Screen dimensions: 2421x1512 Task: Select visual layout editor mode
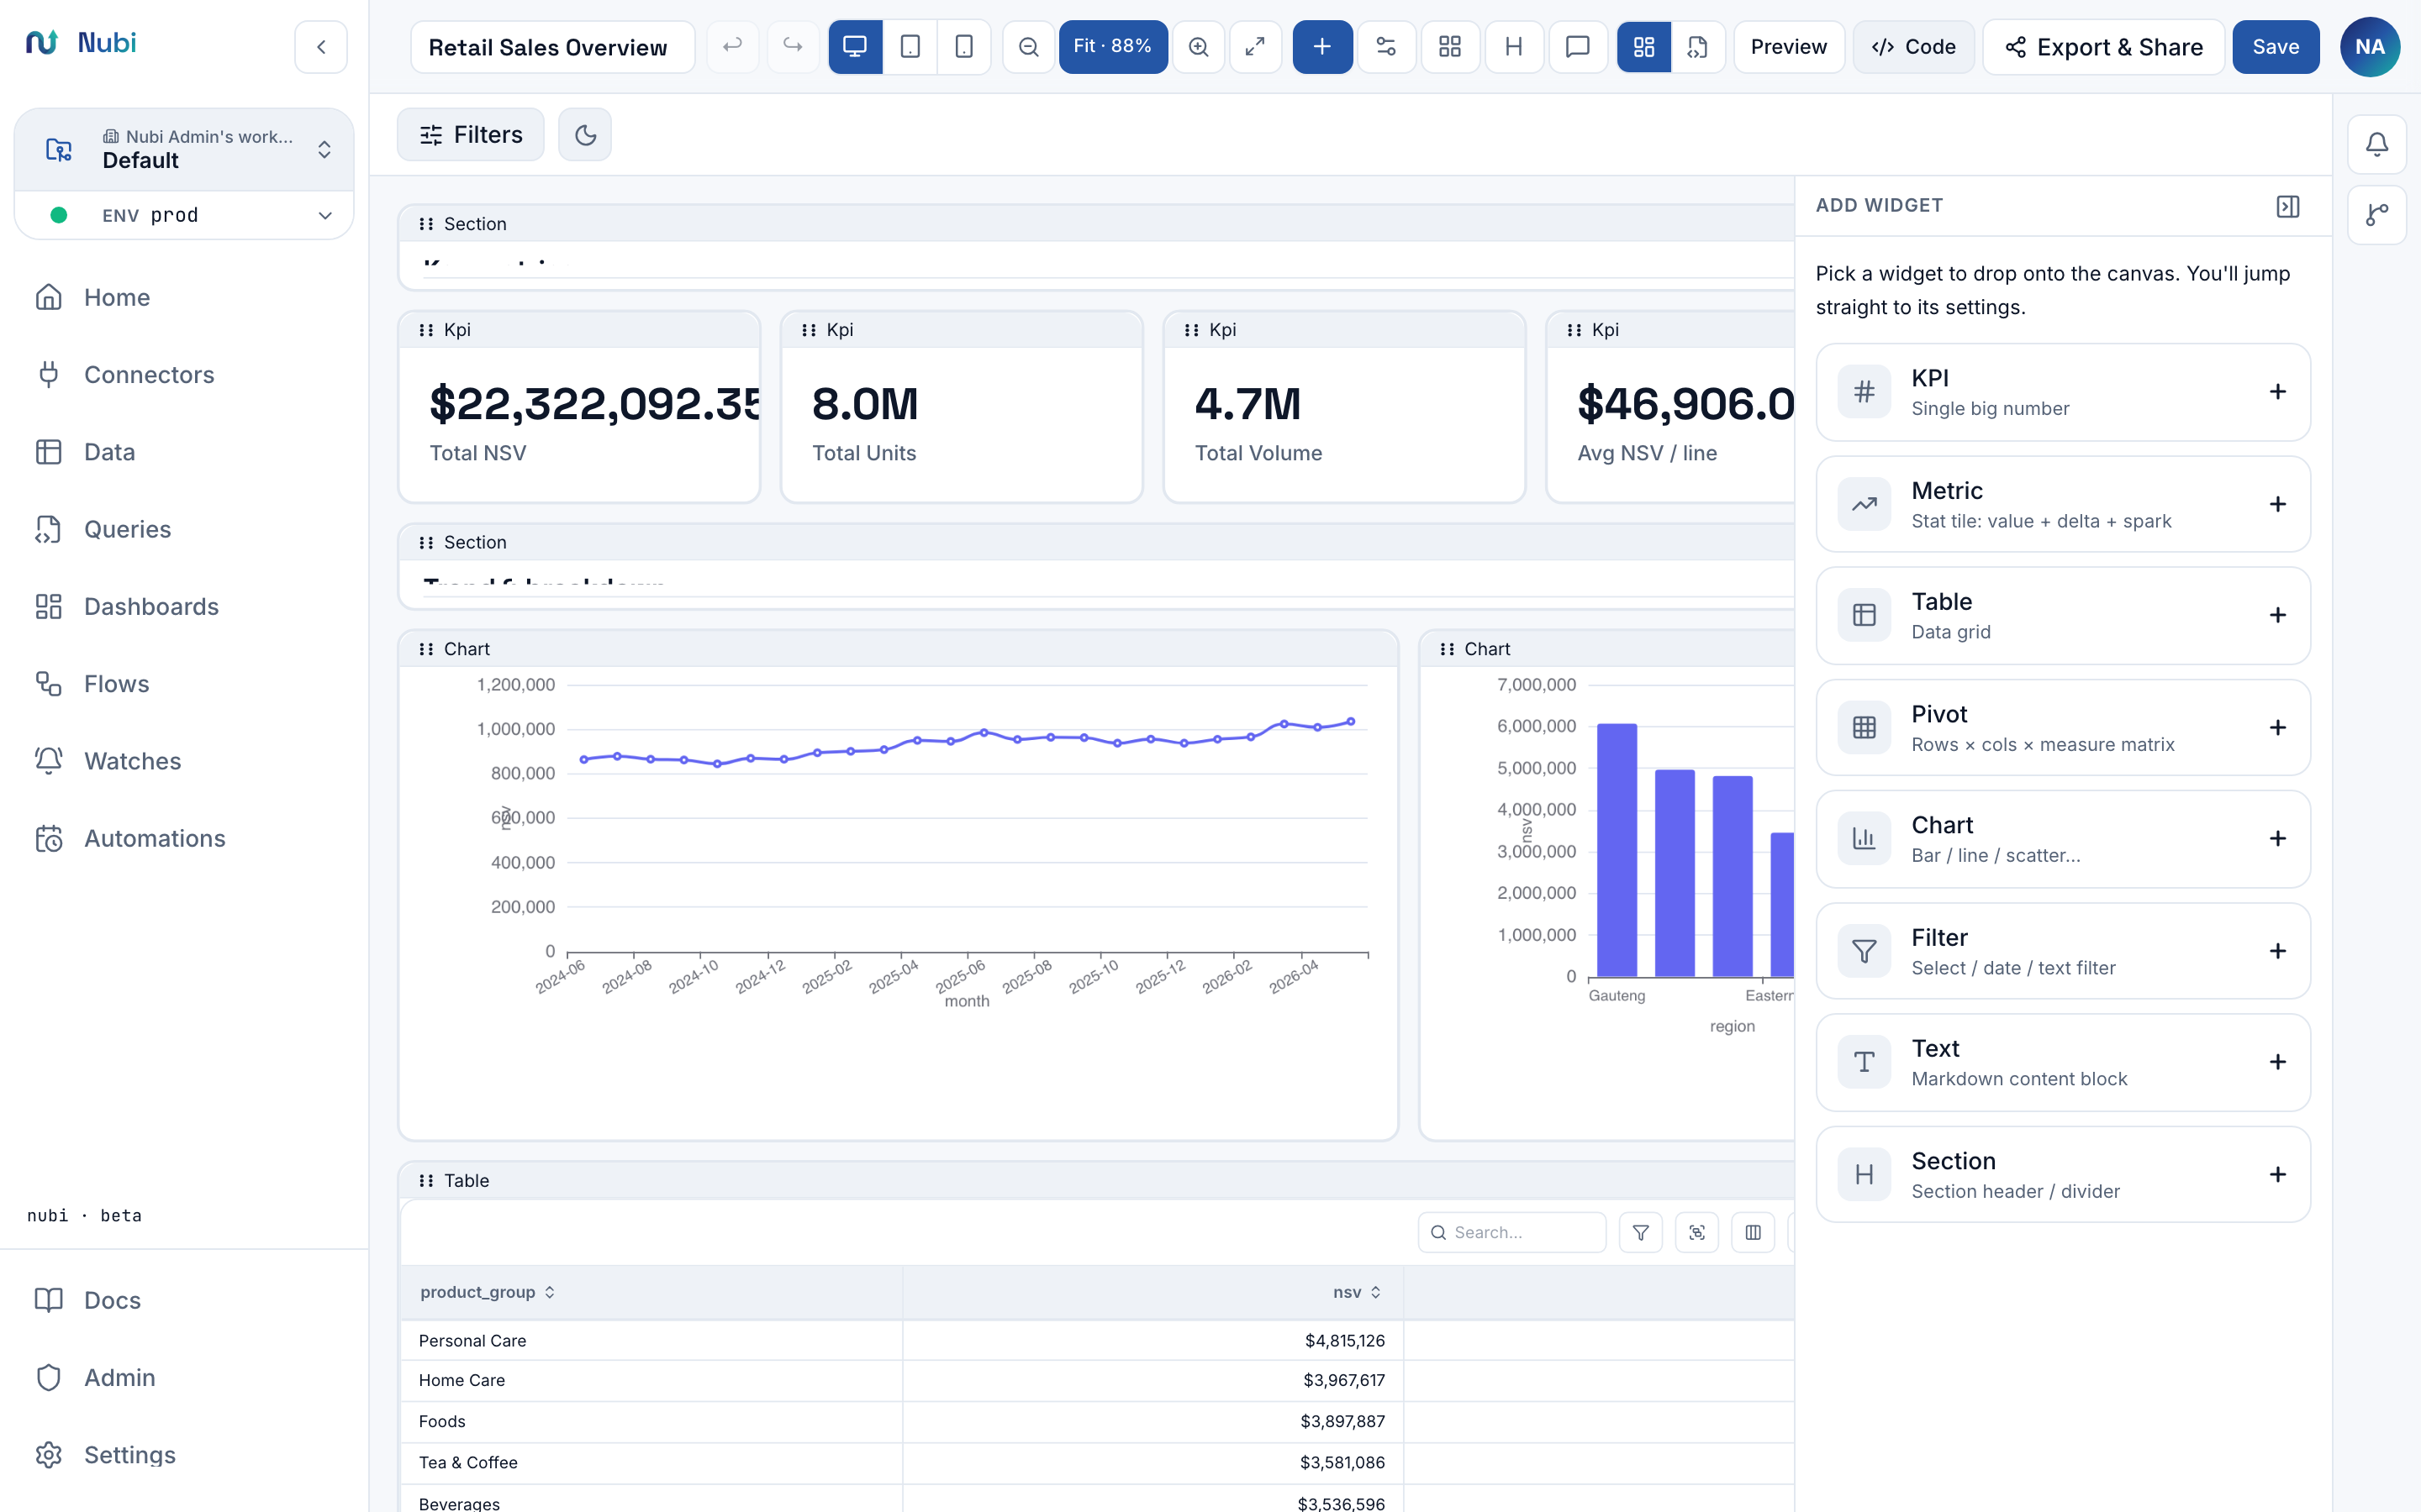coord(1643,47)
